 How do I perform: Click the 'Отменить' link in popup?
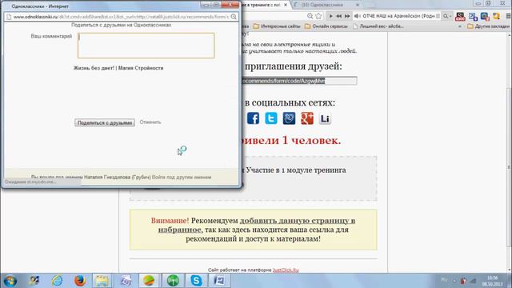point(150,122)
